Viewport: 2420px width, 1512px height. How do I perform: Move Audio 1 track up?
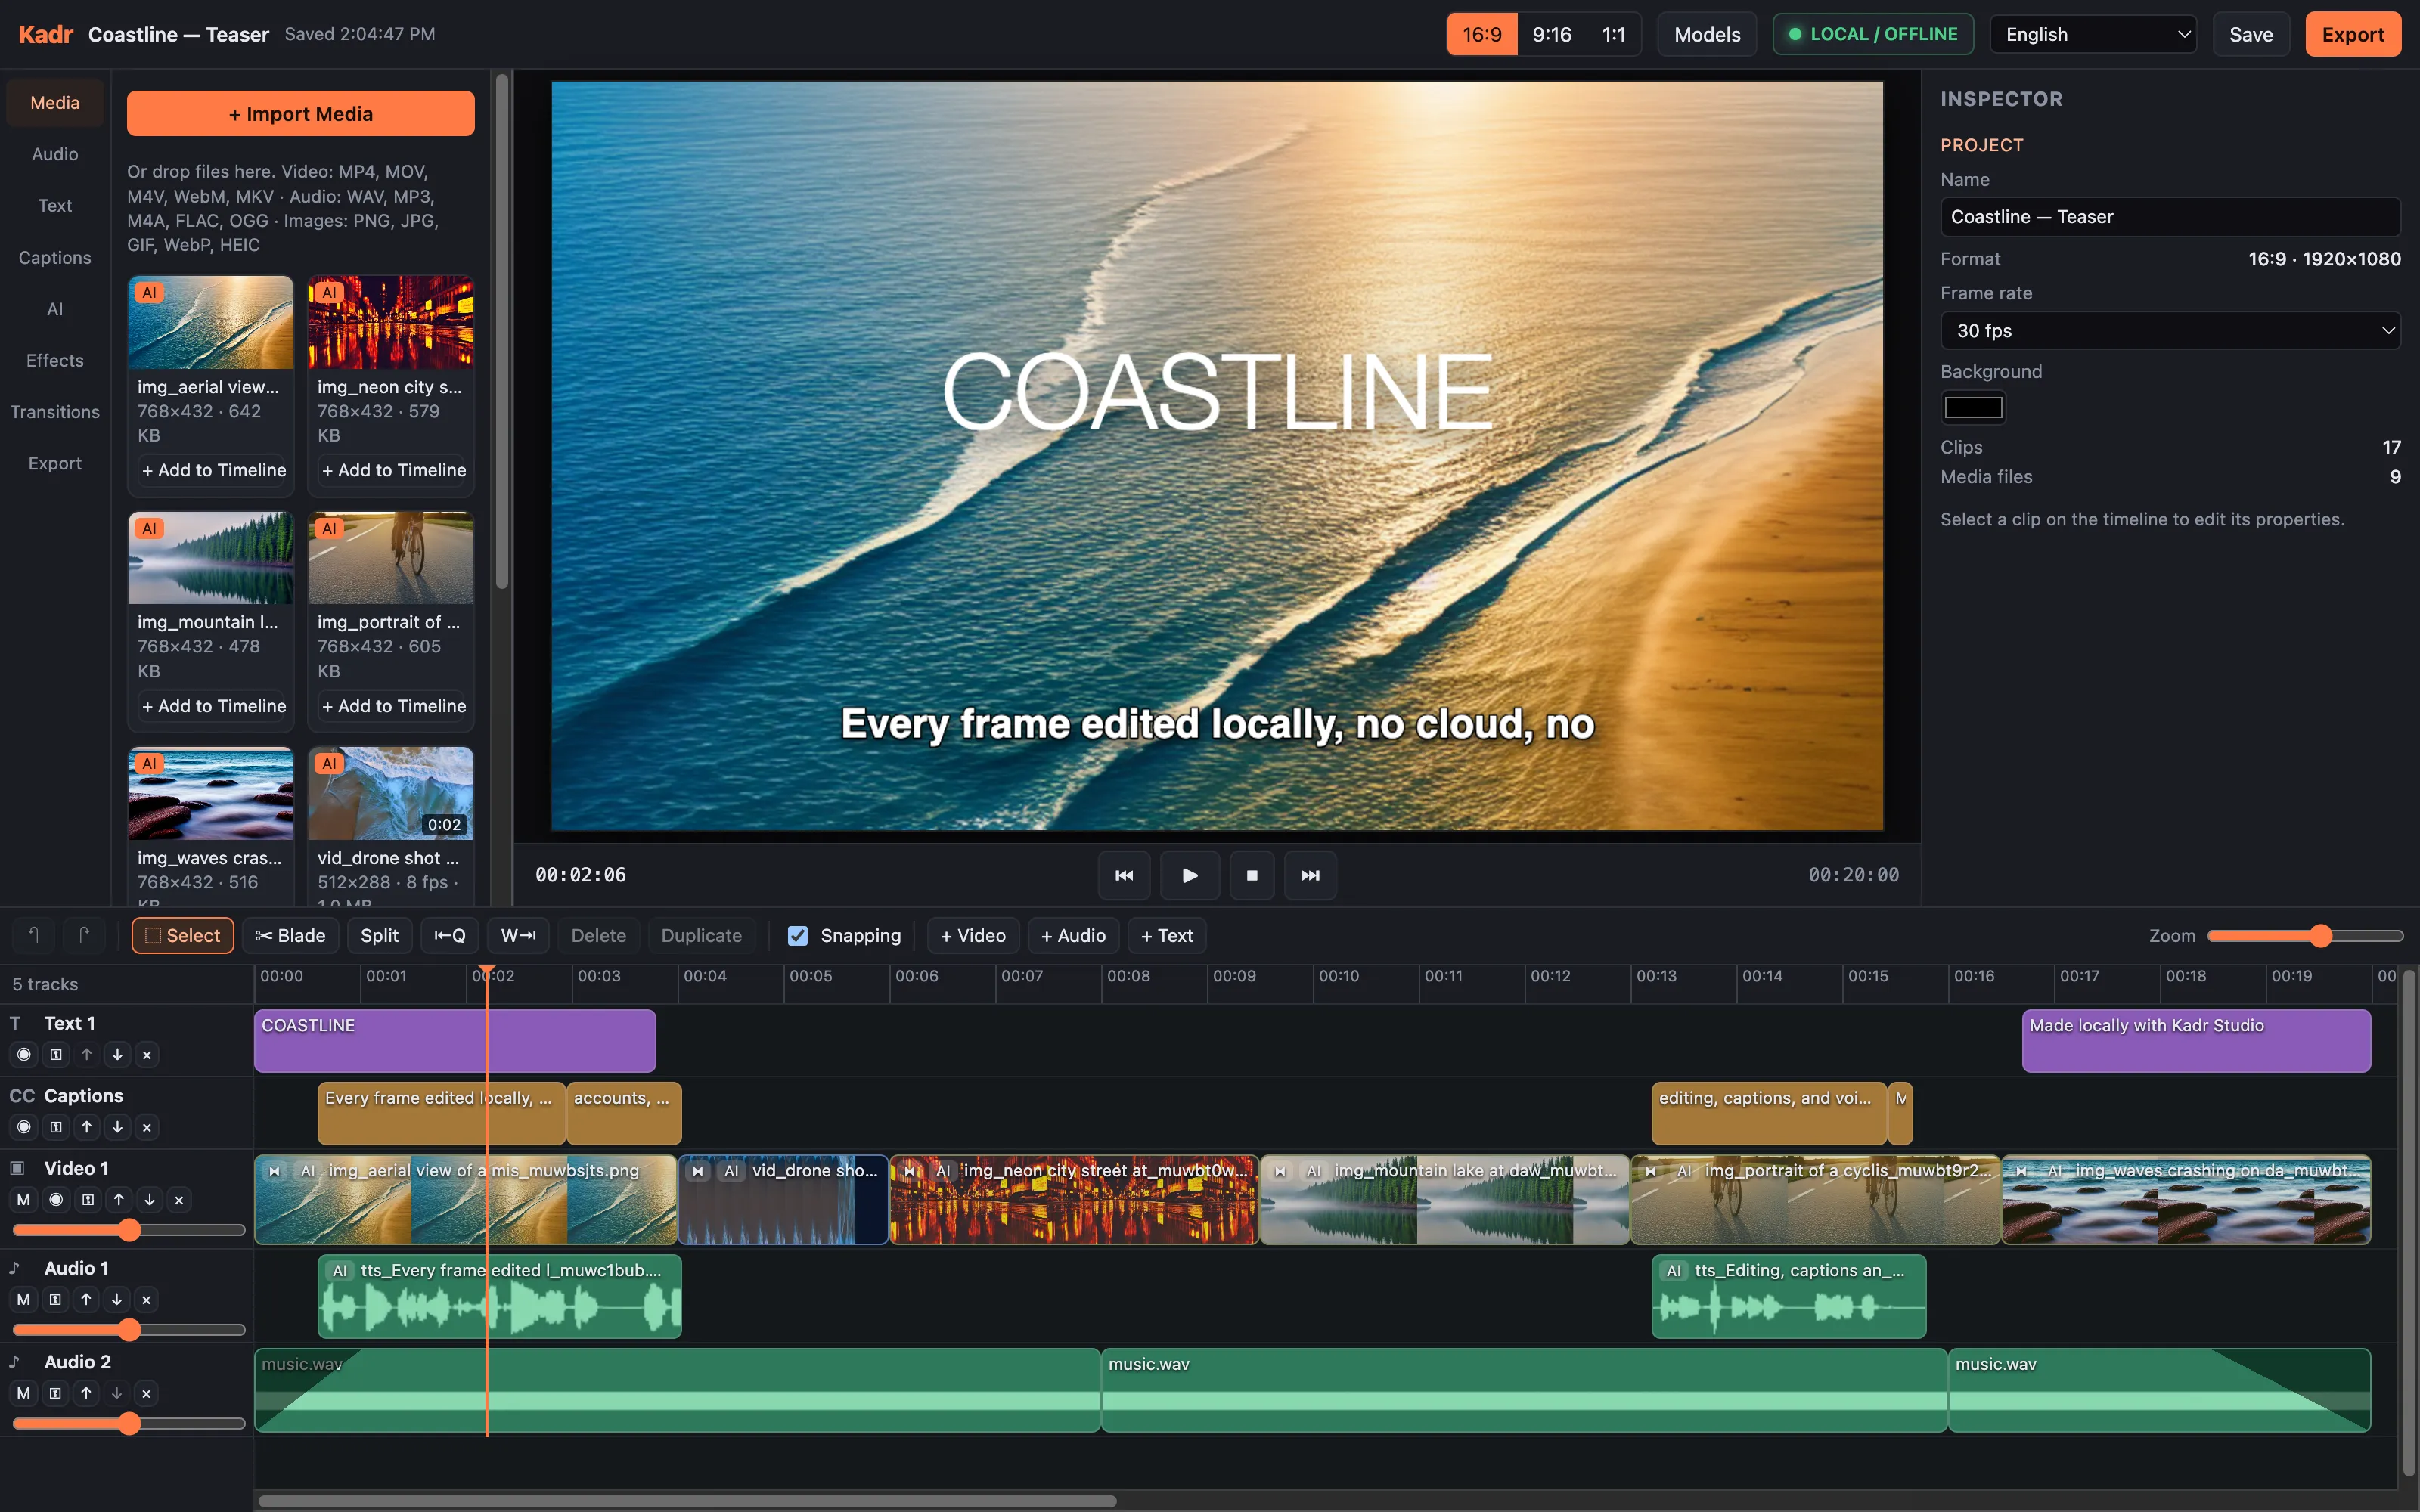coord(86,1299)
